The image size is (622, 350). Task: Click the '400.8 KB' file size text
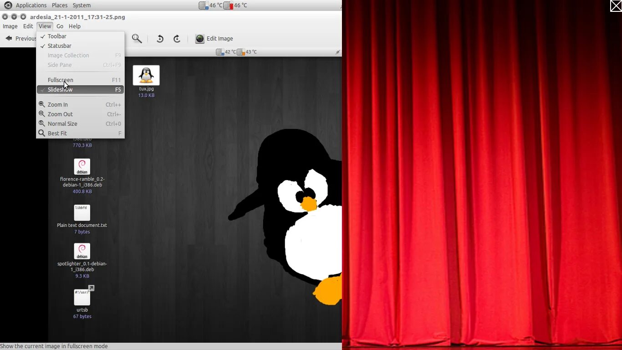82,192
